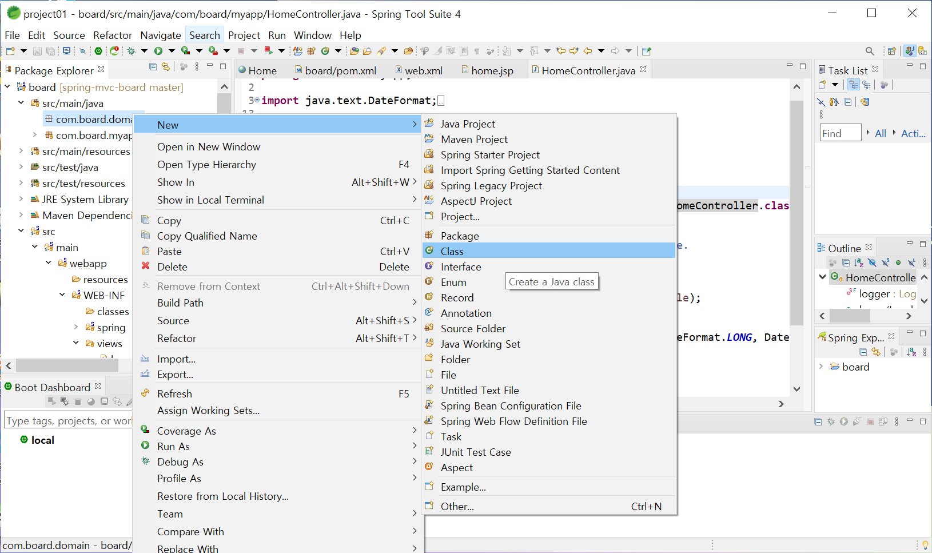Click the Java Project icon
The width and height of the screenshot is (932, 553).
click(x=429, y=124)
